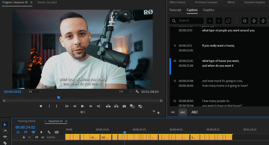269x145 pixels.
Task: Open the 1/4 playback resolution dropdown
Action: point(125,92)
